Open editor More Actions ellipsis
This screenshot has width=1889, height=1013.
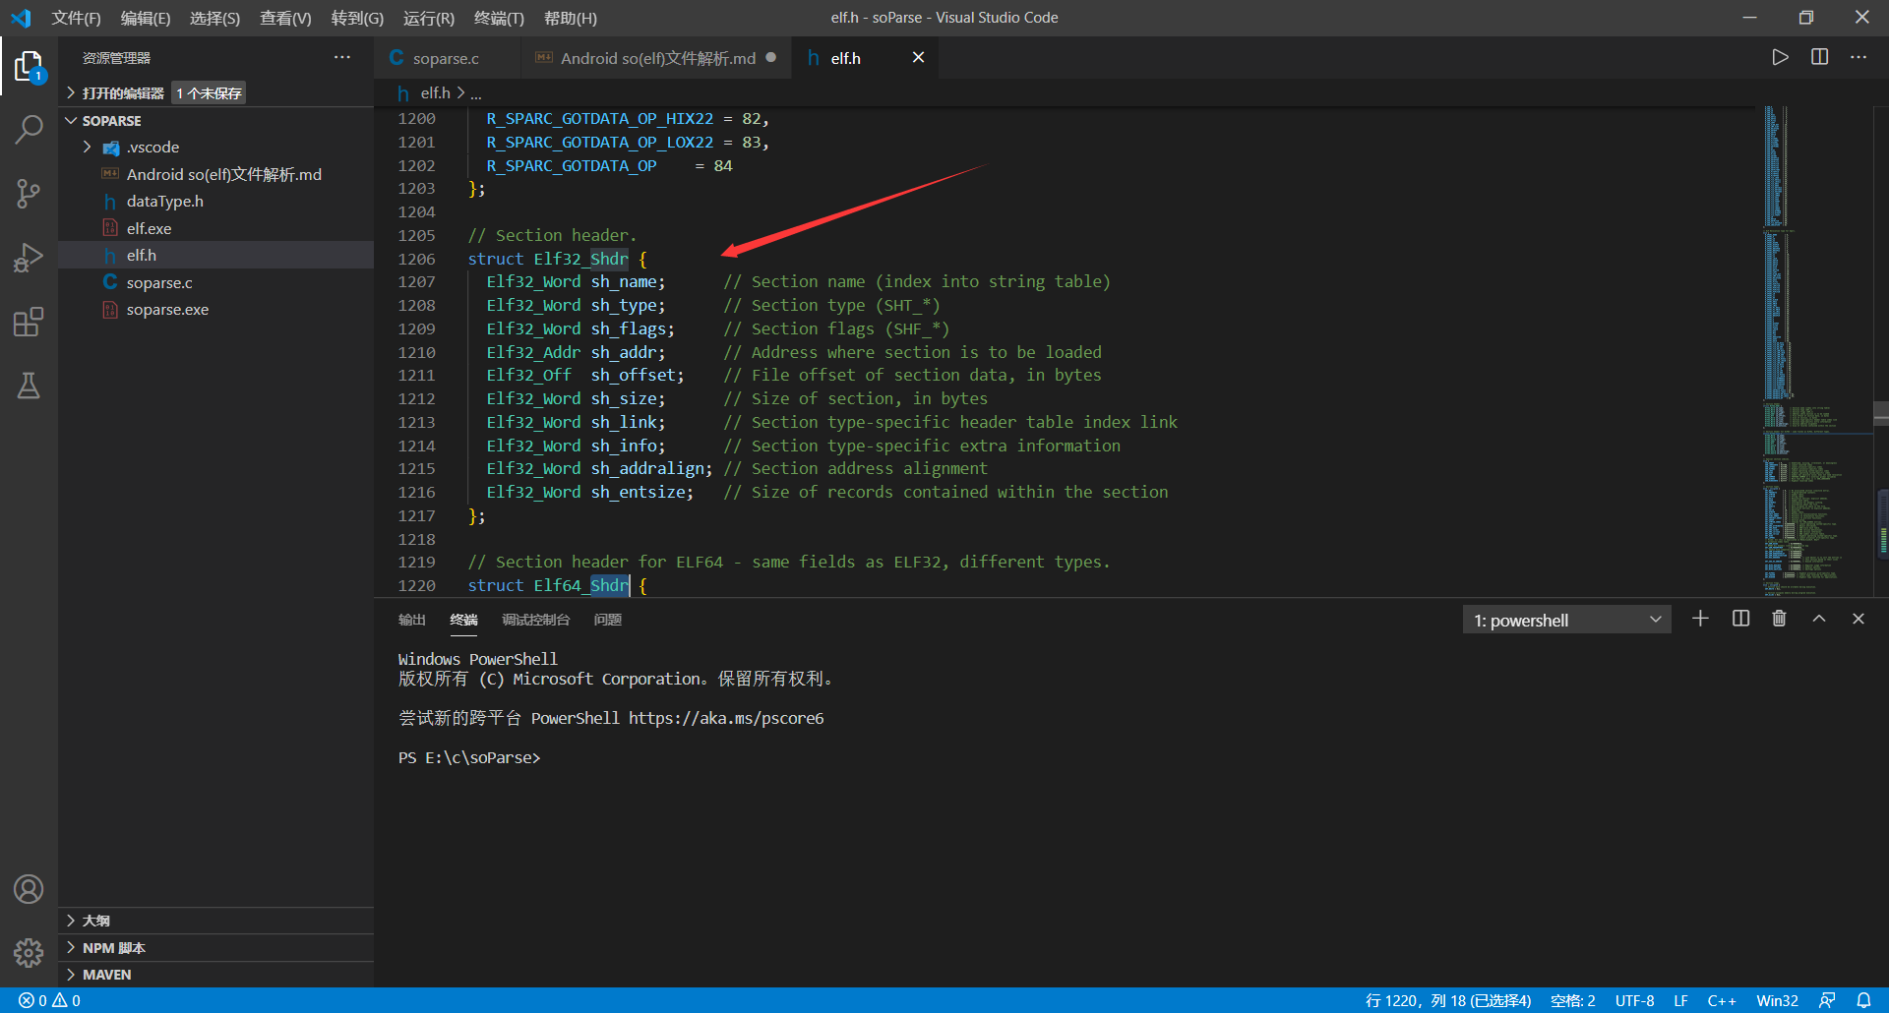(x=1858, y=57)
